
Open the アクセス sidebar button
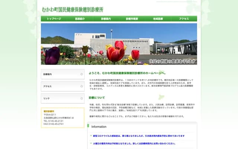63,86
